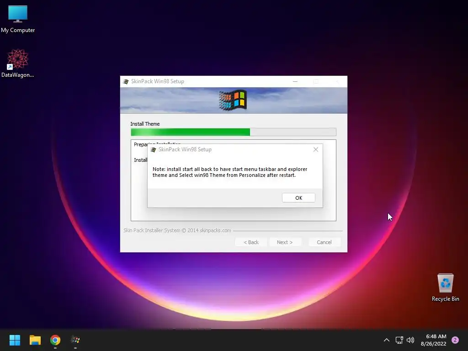Open File Explorer from the taskbar
The width and height of the screenshot is (468, 351).
pyautogui.click(x=35, y=340)
